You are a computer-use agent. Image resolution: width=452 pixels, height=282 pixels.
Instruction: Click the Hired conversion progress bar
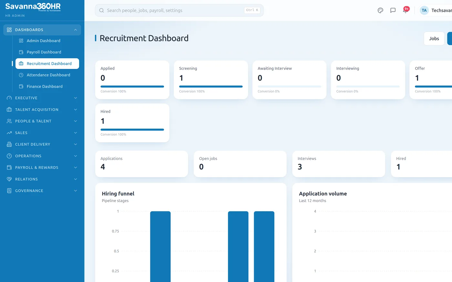[x=132, y=130]
